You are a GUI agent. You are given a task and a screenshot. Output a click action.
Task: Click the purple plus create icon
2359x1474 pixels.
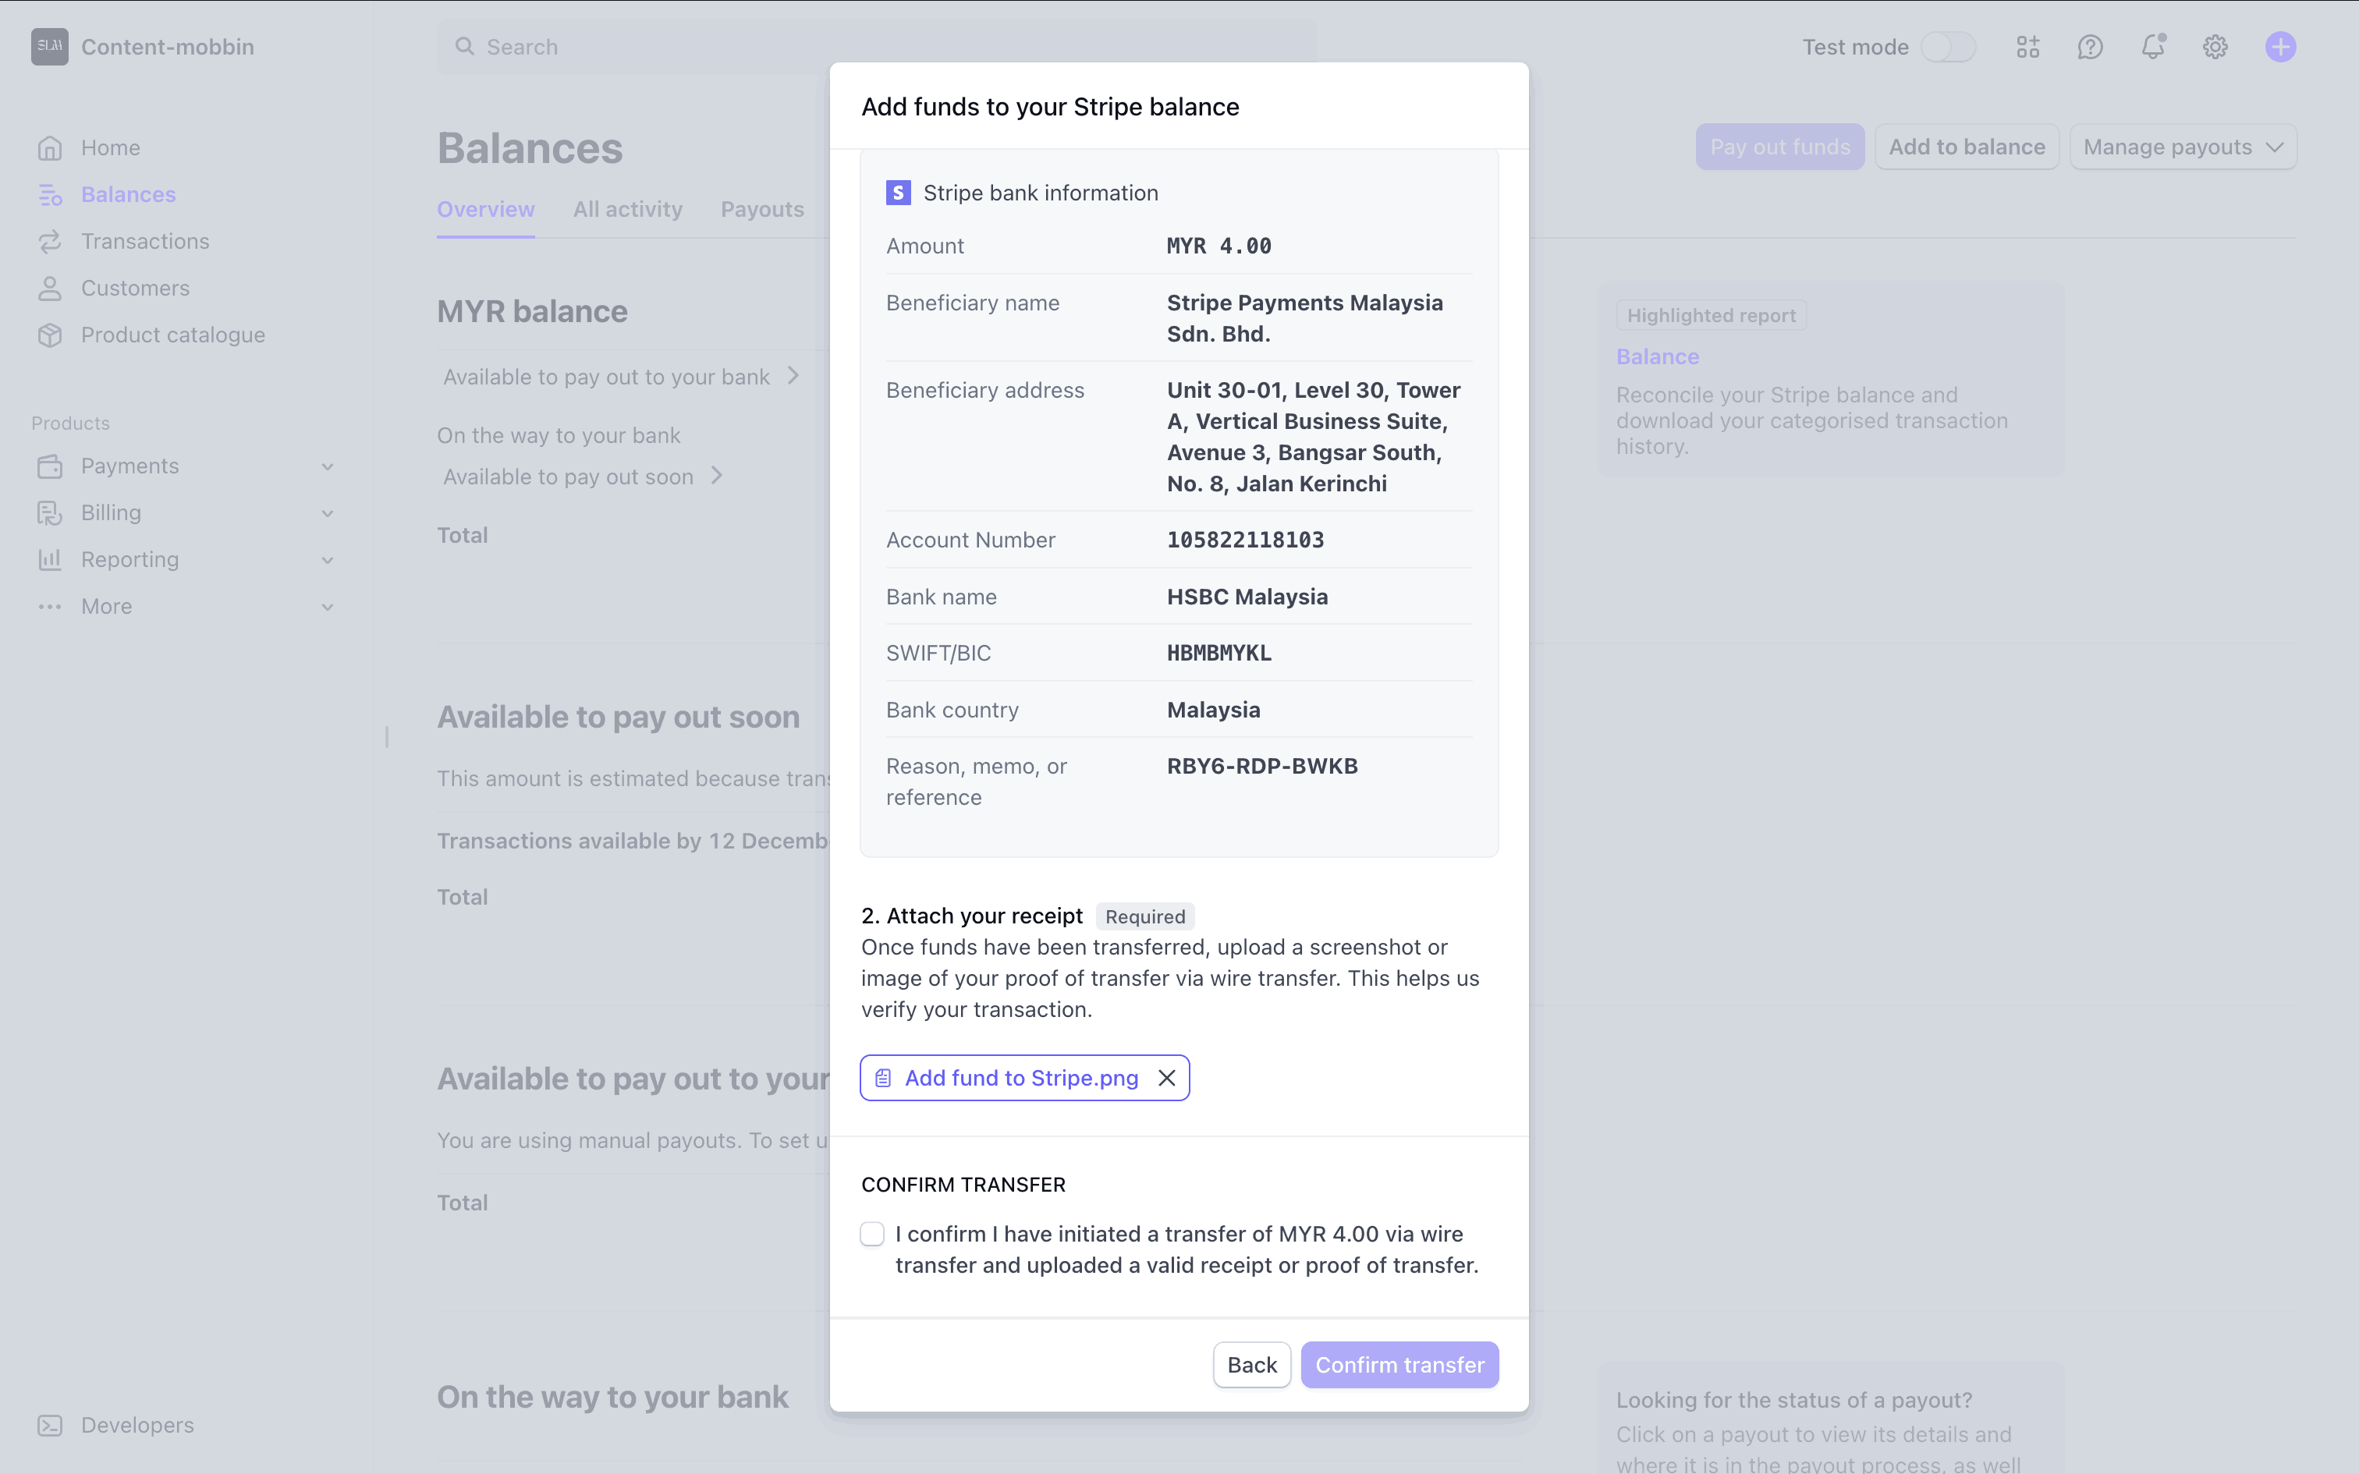[x=2280, y=47]
